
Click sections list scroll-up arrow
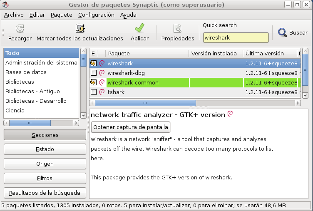tap(83, 51)
